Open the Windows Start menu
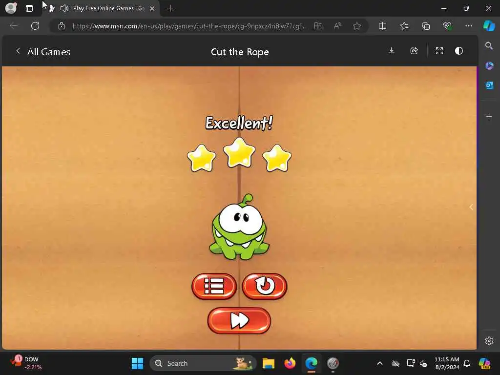Viewport: 500px width, 375px height. pos(137,363)
